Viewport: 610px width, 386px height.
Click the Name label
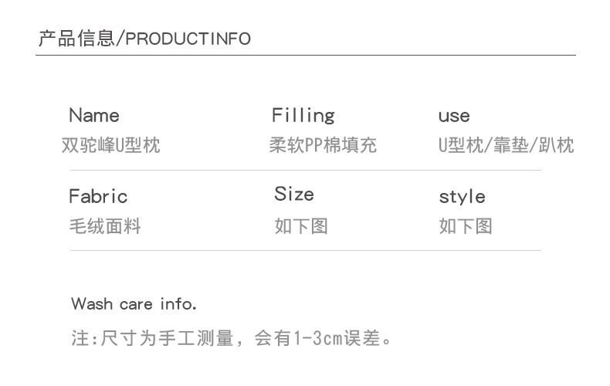[93, 116]
